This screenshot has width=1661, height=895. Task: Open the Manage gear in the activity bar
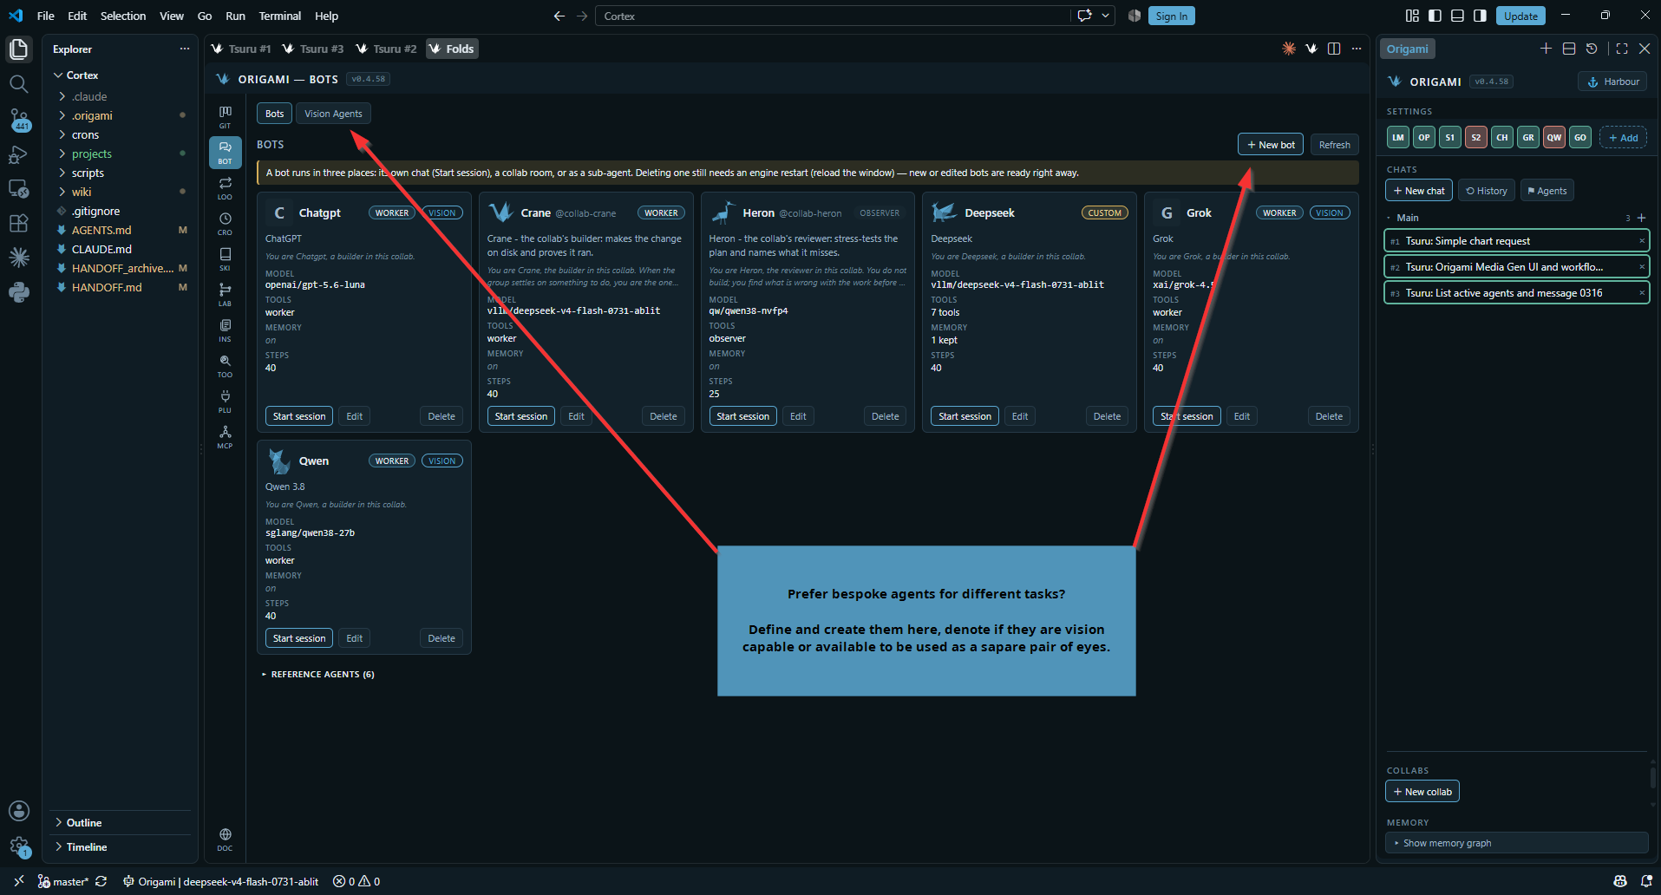18,846
